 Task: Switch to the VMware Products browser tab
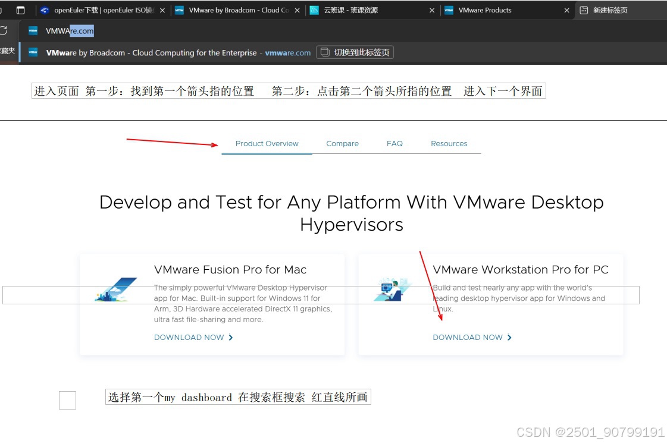coord(507,10)
